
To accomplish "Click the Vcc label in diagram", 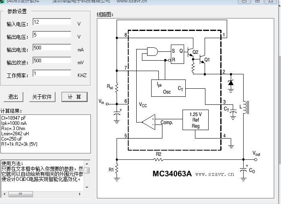I will point(143,105).
